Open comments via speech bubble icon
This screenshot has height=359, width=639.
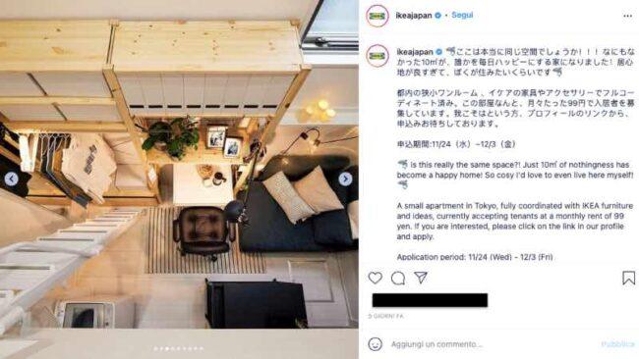coord(398,279)
